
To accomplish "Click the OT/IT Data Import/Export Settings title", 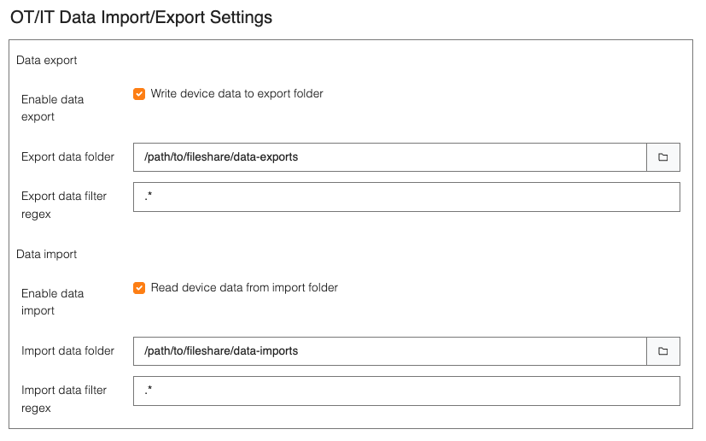I will [141, 17].
